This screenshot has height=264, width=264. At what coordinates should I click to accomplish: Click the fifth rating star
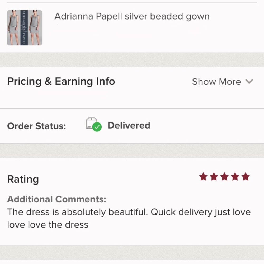click(246, 177)
